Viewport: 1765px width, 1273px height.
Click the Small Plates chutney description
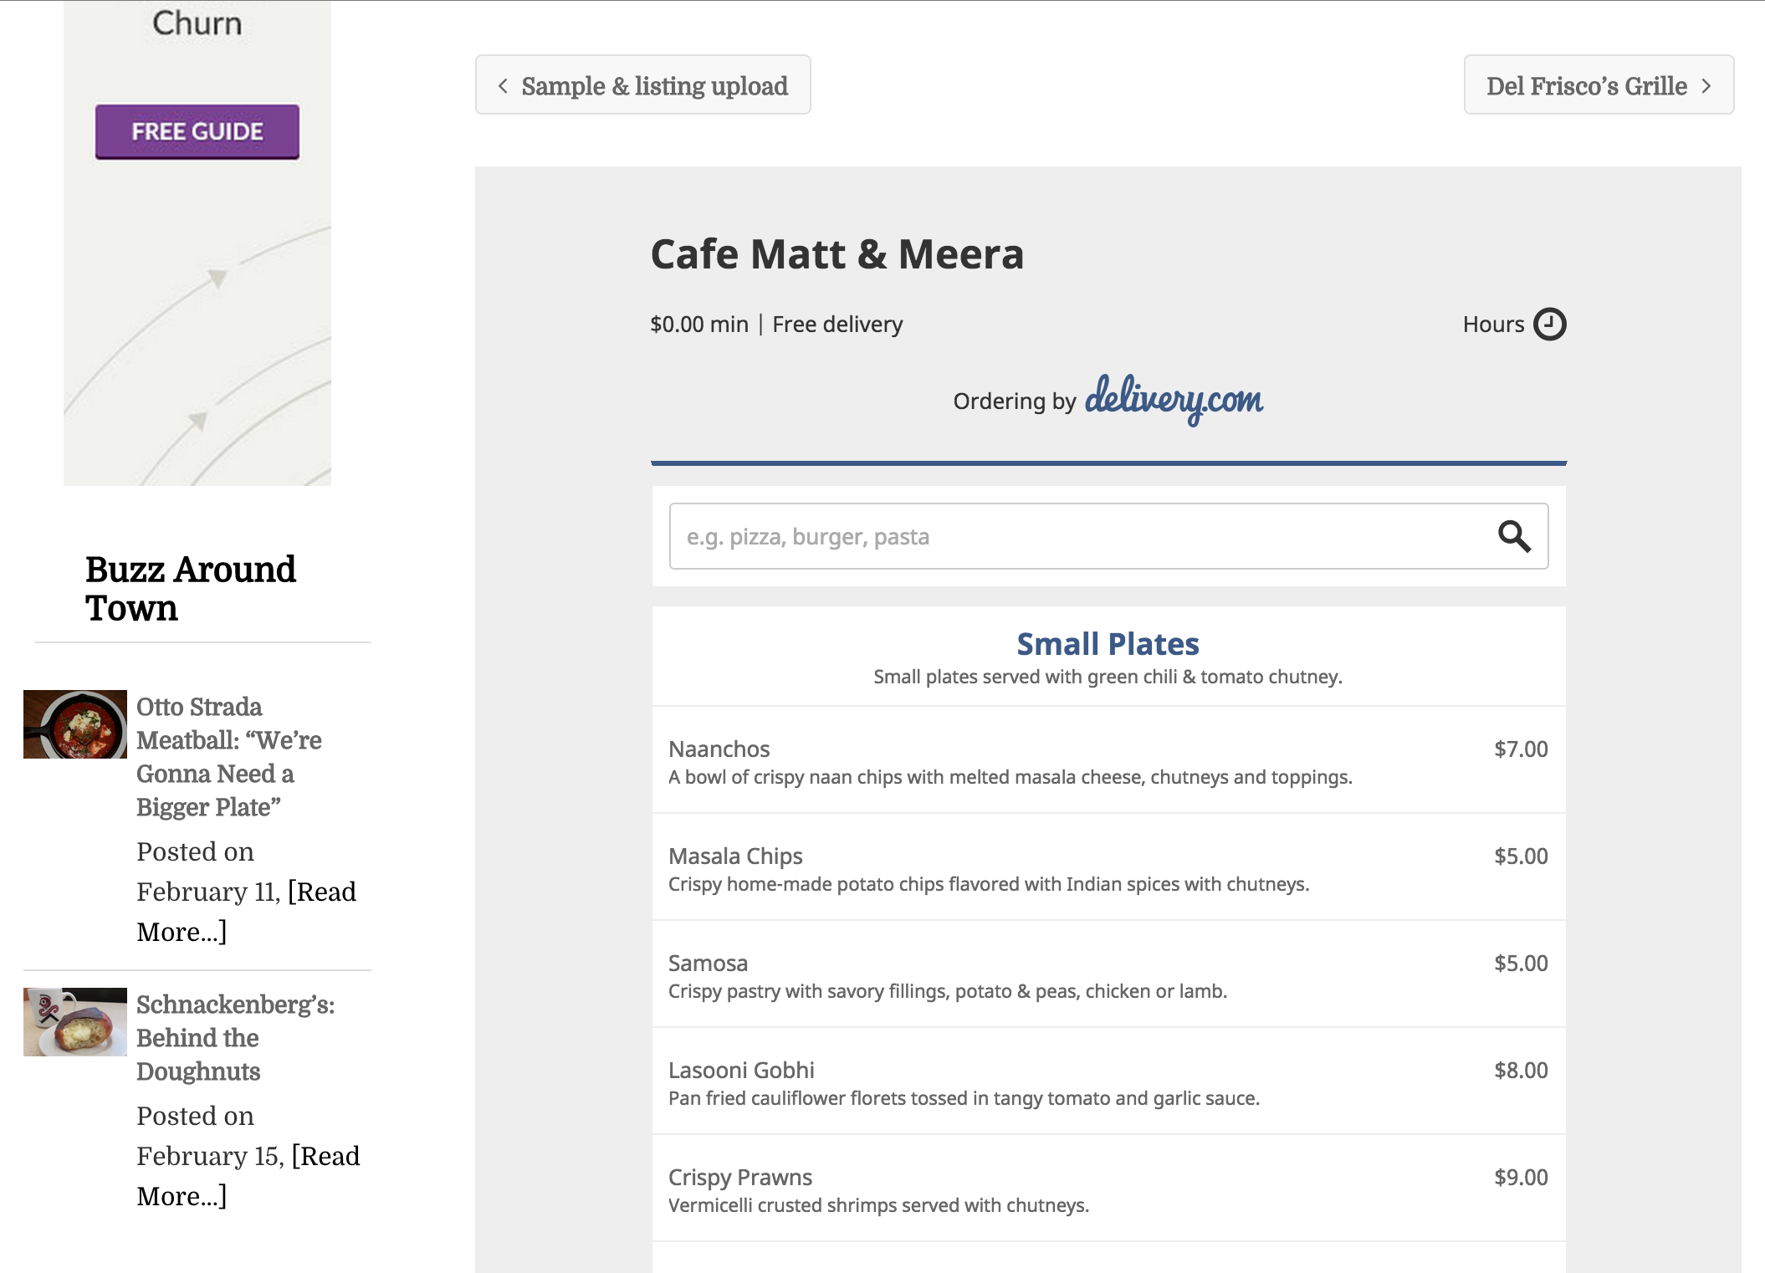click(1108, 677)
